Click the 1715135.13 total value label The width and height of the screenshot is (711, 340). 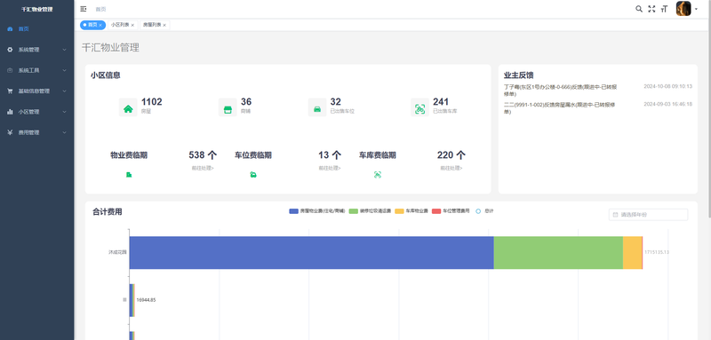(657, 252)
